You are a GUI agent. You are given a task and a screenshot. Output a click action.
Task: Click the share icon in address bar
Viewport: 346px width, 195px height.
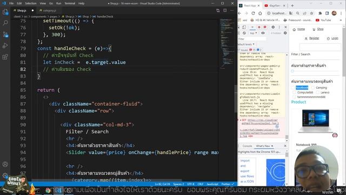304,13
